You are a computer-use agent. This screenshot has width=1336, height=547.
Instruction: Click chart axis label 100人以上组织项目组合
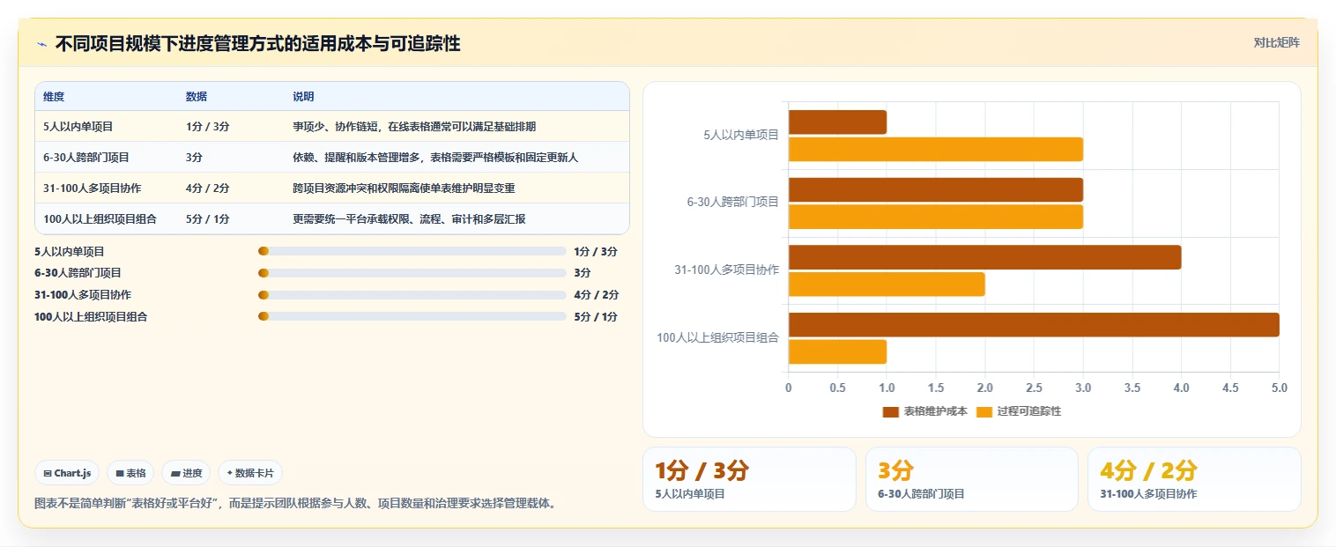coord(717,337)
